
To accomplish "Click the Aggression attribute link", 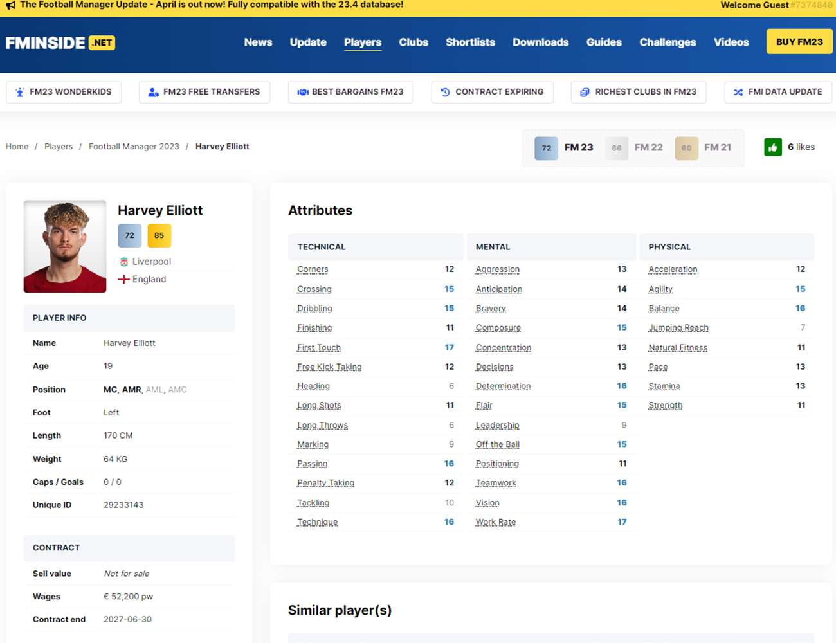I will pyautogui.click(x=498, y=269).
